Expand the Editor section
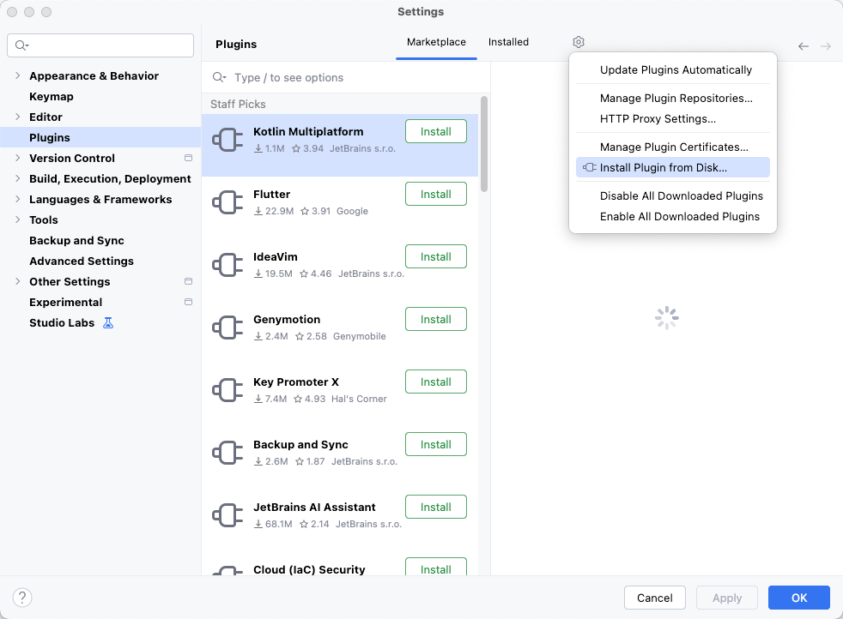Viewport: 843px width, 619px height. [18, 117]
